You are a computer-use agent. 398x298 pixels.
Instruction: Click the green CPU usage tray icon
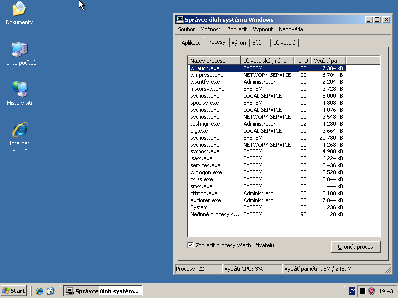[363, 291]
